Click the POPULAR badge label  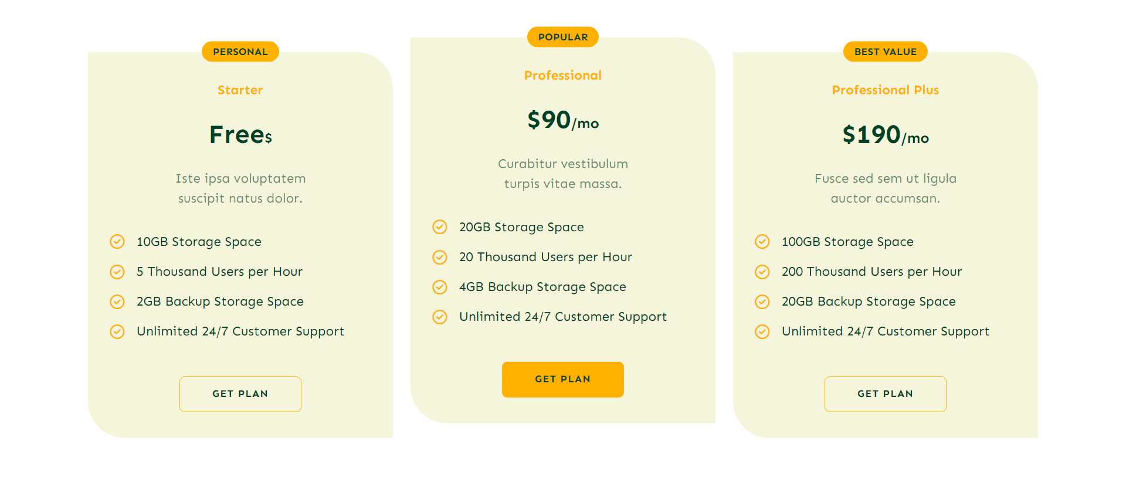coord(563,37)
